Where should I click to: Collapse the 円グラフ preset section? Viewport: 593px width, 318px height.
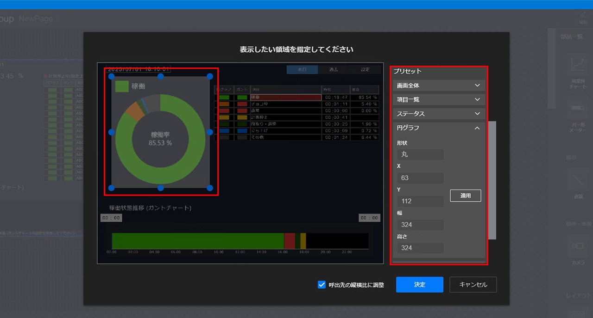click(438, 128)
